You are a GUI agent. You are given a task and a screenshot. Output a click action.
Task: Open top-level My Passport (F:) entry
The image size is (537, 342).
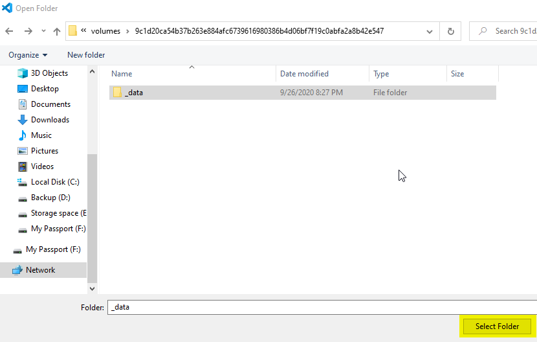click(53, 249)
